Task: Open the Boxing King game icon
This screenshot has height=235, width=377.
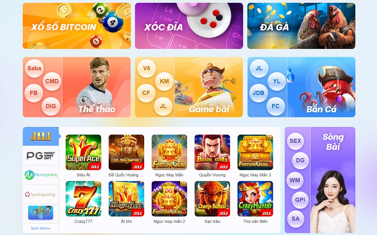Action: [x=213, y=152]
